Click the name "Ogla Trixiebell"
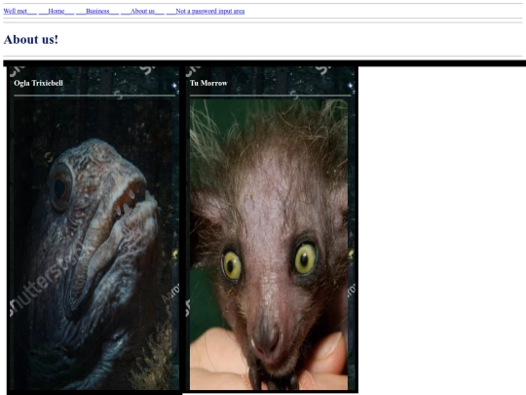The height and width of the screenshot is (395, 526). [39, 83]
